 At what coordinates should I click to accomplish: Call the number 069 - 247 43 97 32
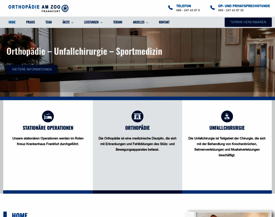coord(231,10)
